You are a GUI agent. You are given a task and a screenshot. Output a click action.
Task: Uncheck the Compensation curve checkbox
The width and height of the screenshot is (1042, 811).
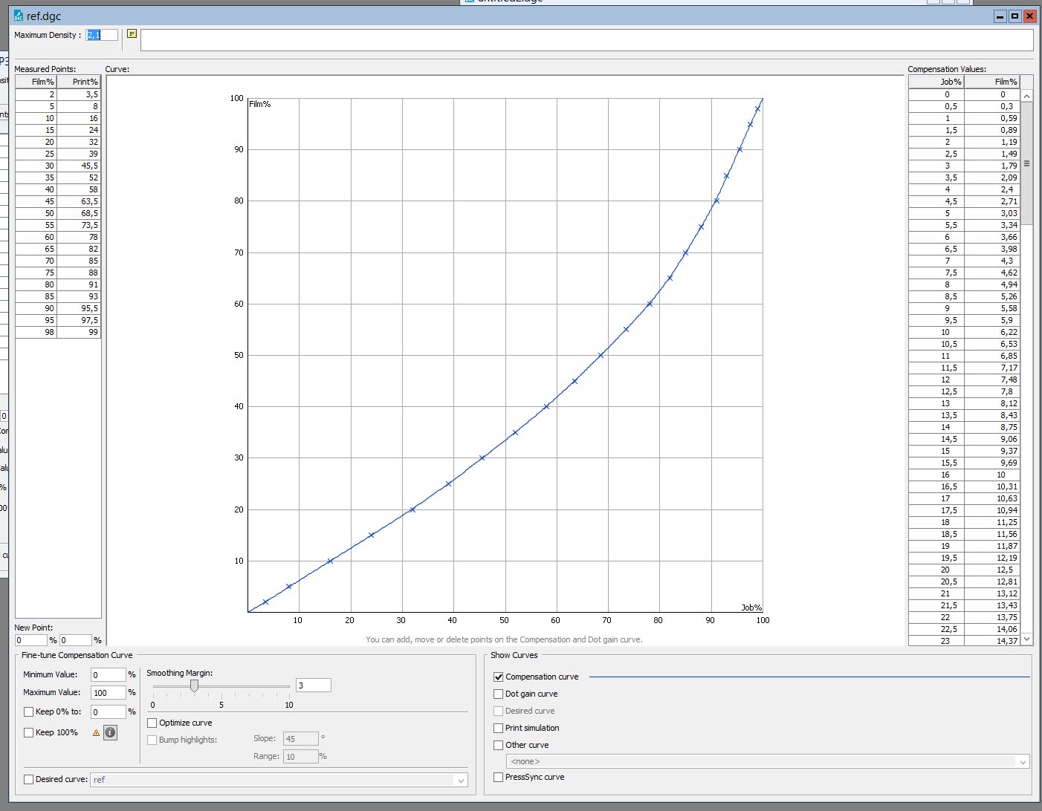pyautogui.click(x=499, y=677)
